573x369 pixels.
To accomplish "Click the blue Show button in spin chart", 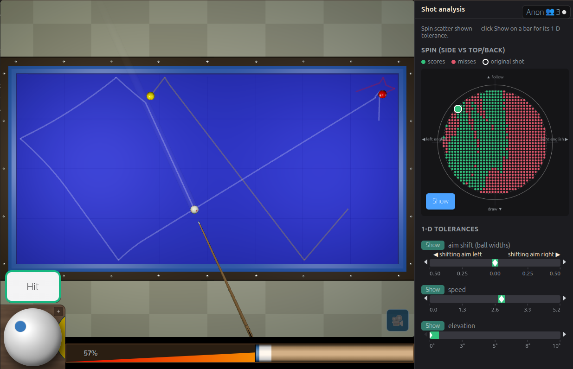I will (440, 201).
